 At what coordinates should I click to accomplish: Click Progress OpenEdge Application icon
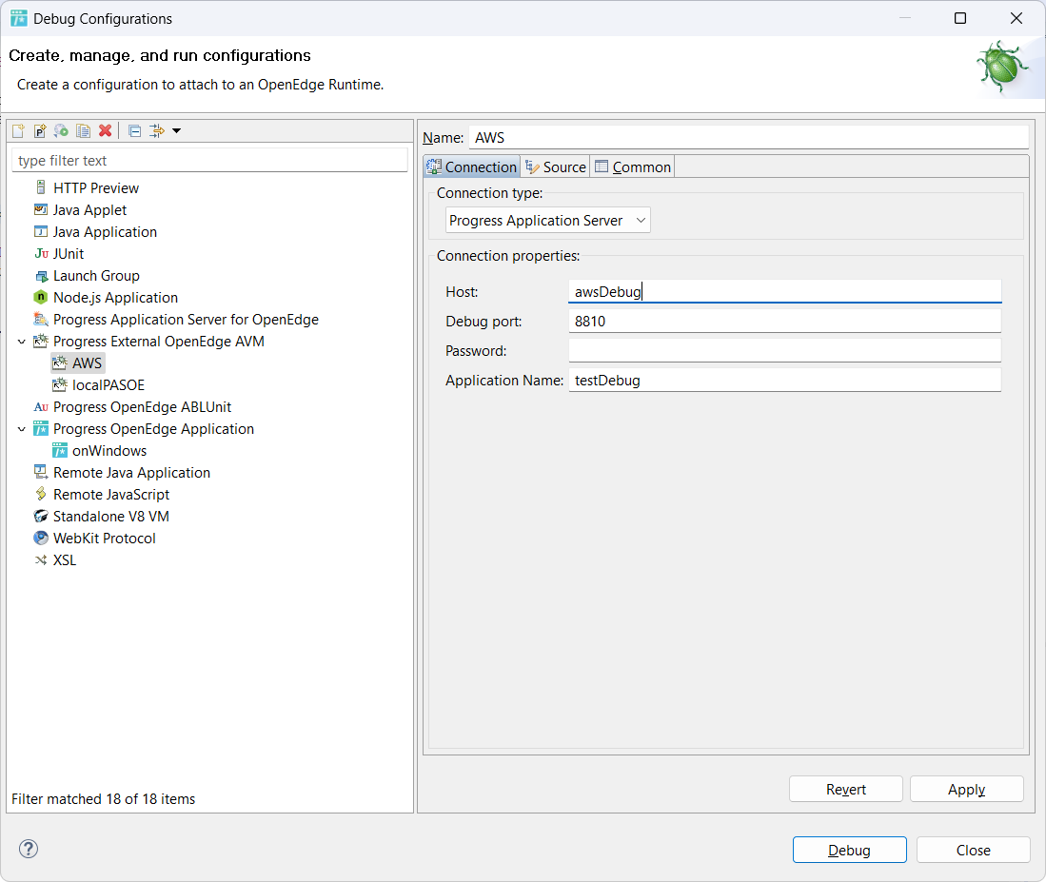coord(41,429)
